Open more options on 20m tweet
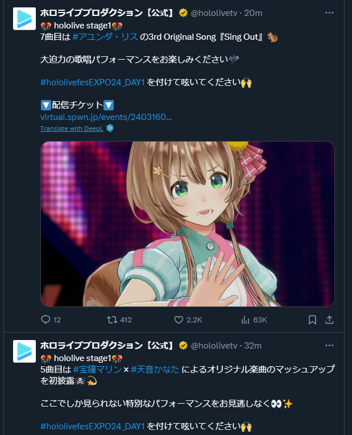This screenshot has height=435, width=352. point(329,13)
